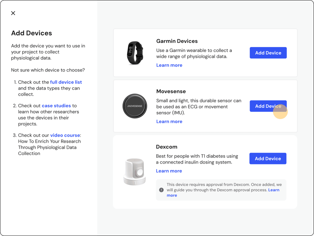Click Add Device for Garmin Devices
Viewport: 314px width, 236px height.
click(x=268, y=53)
